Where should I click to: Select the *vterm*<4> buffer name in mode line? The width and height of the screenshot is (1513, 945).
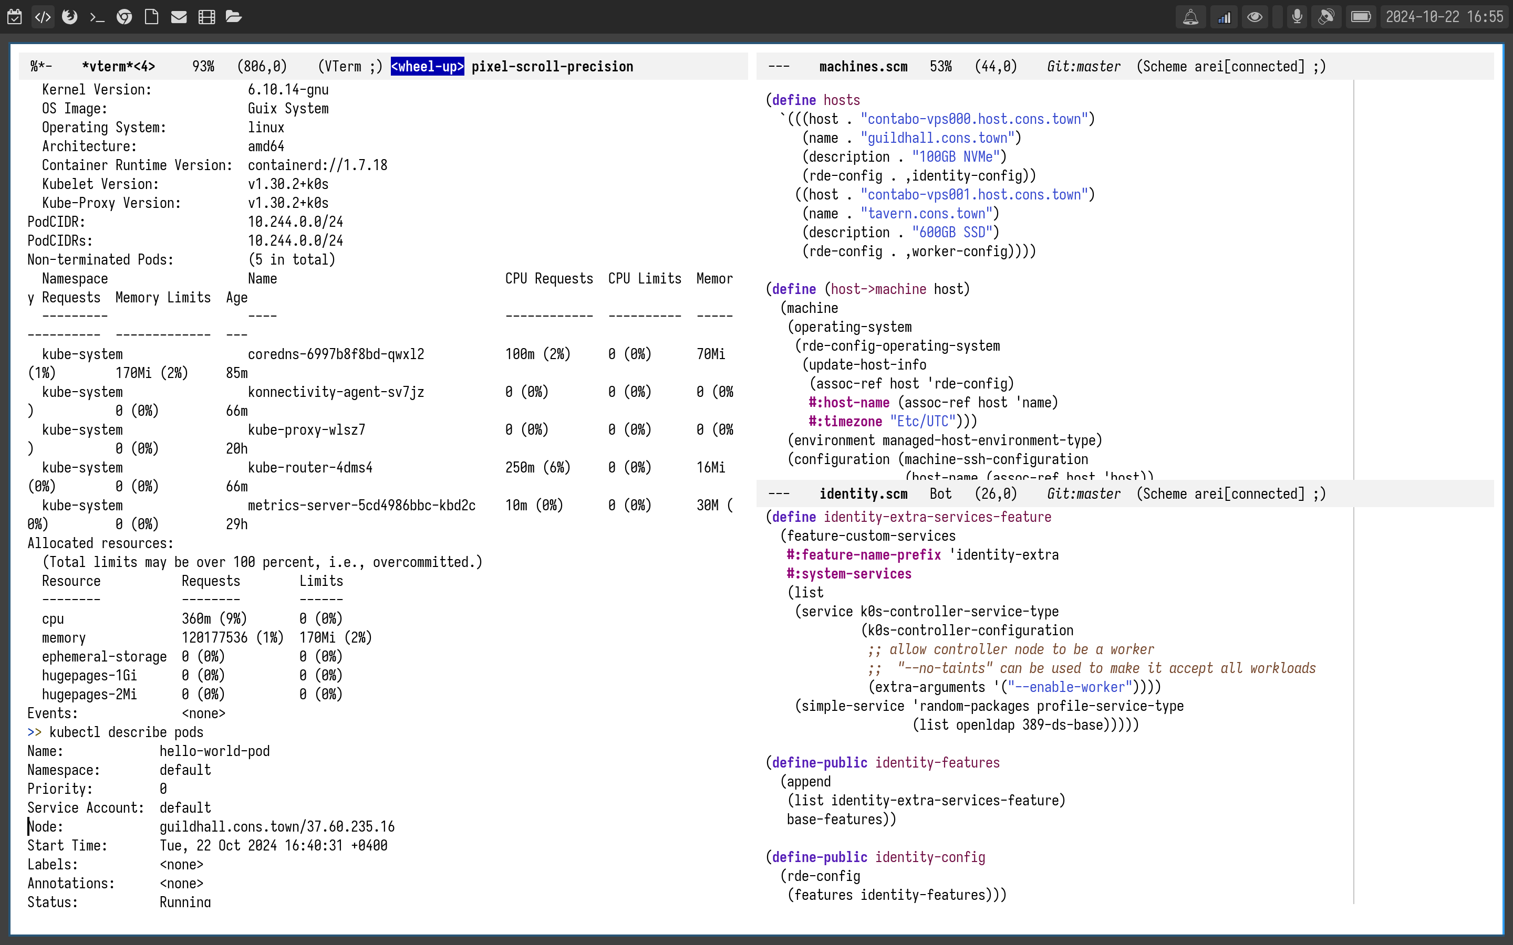[x=118, y=66]
